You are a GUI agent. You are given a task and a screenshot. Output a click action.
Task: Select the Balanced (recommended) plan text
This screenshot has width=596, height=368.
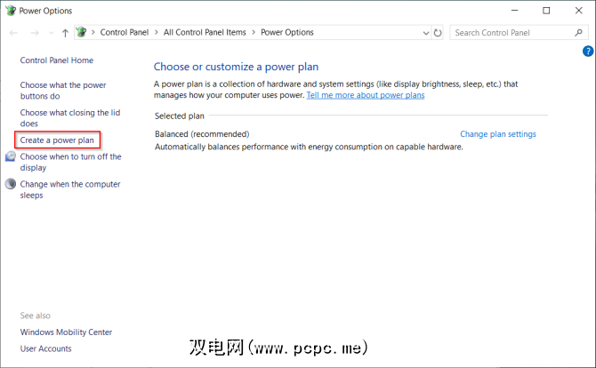(202, 134)
